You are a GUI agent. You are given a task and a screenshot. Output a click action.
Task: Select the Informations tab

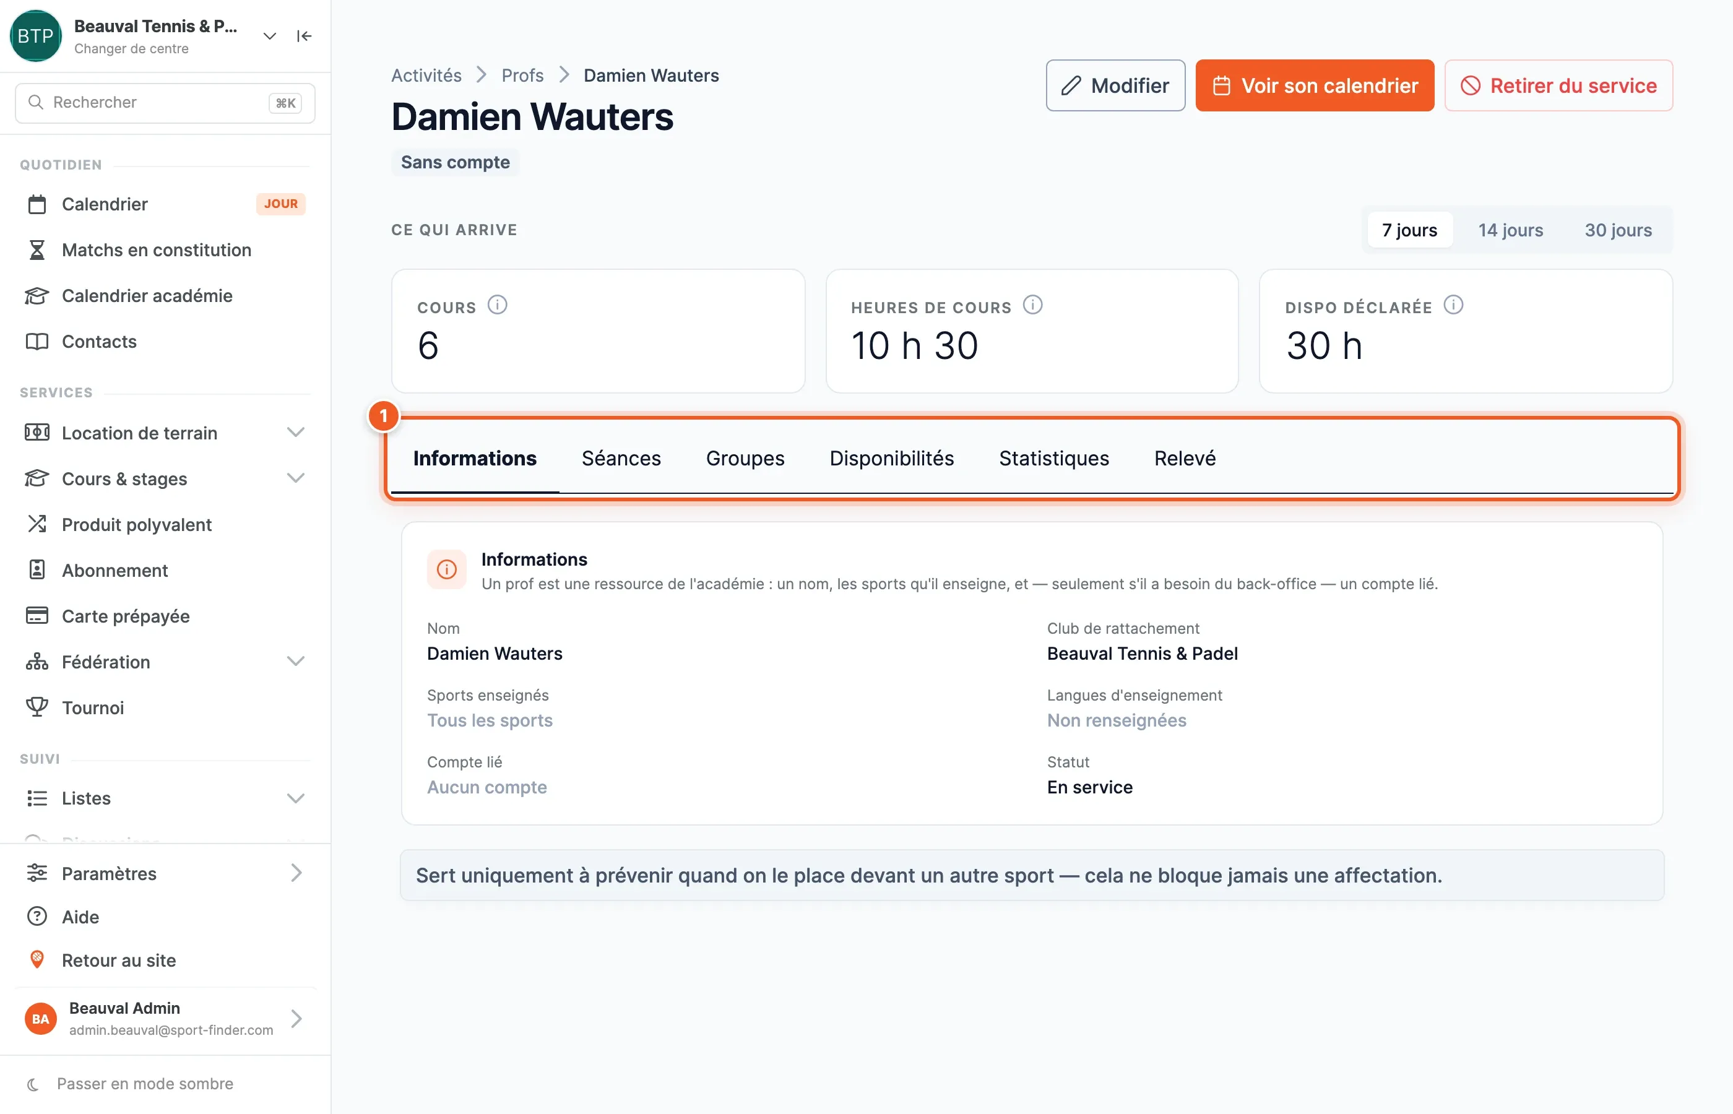pyautogui.click(x=475, y=458)
